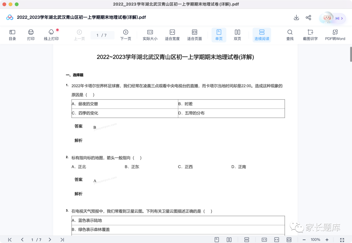Select single page icon in status bar

tap(217, 240)
